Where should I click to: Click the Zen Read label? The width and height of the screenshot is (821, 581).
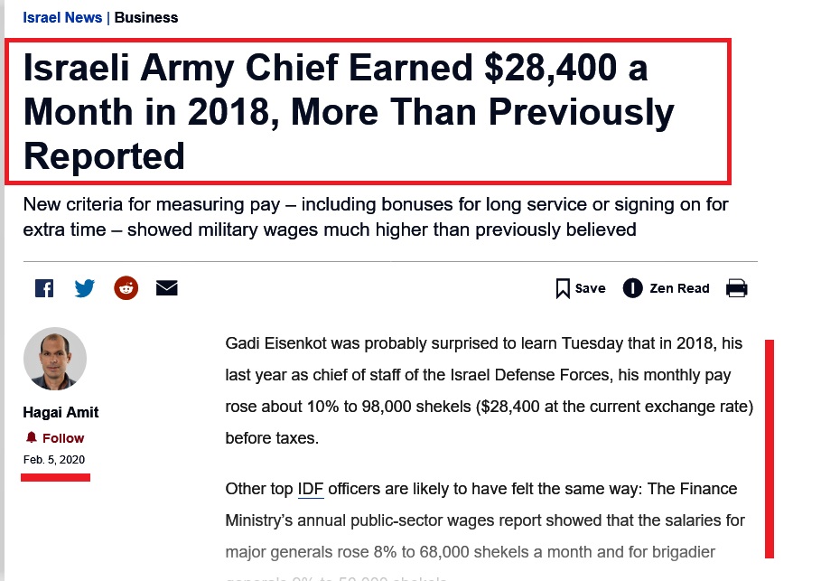(680, 288)
